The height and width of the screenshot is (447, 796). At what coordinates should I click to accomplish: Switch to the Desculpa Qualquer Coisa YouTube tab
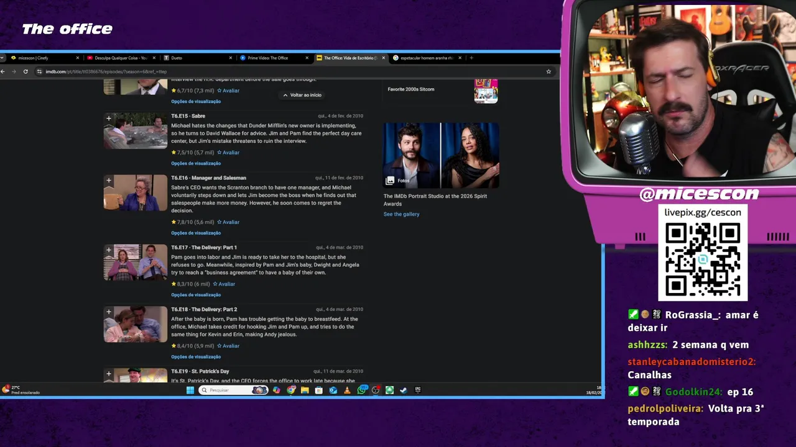click(121, 58)
